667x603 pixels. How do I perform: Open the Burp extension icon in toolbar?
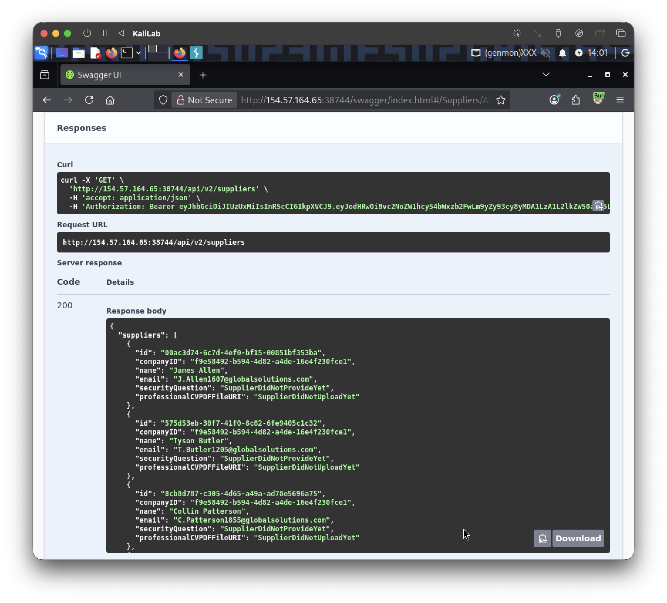tap(598, 99)
